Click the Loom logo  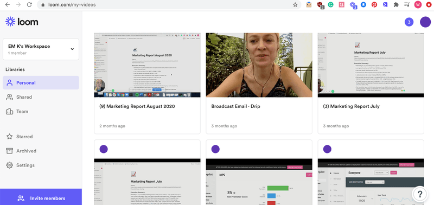(x=22, y=22)
